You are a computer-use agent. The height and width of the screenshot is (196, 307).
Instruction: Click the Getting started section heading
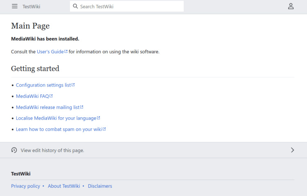tap(35, 68)
